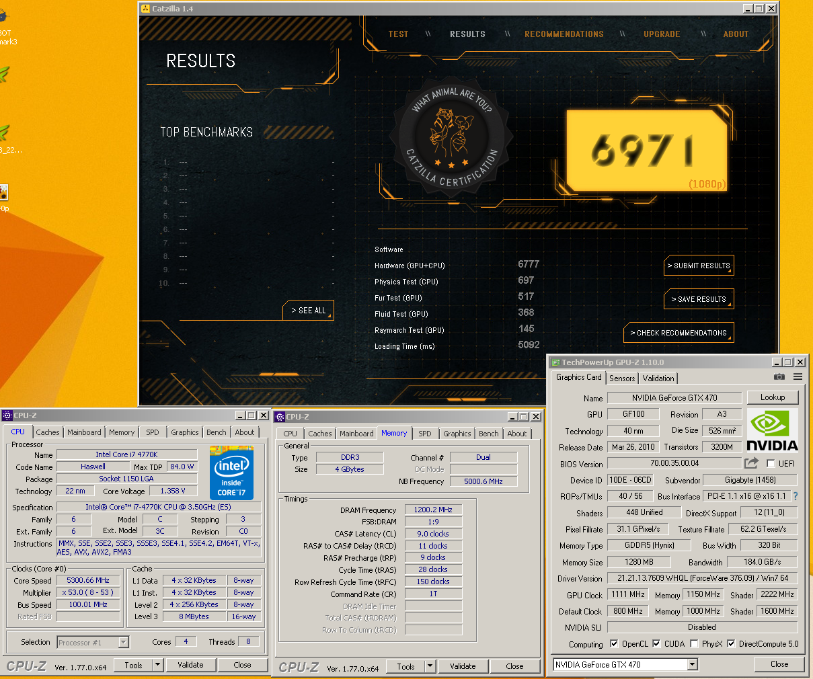
Task: Click the Core Speed 5300.66 MHz field
Action: [88, 580]
